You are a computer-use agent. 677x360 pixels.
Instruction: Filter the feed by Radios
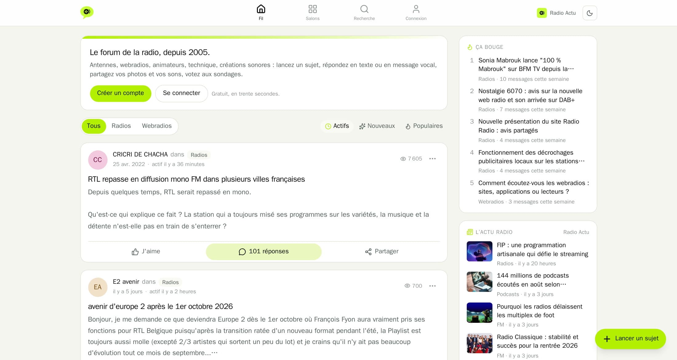click(x=121, y=126)
